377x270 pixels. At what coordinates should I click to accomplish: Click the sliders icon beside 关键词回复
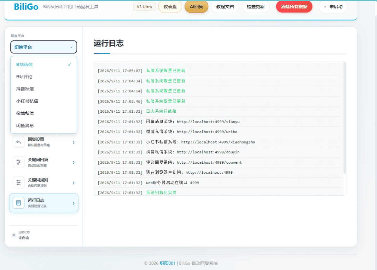19,162
